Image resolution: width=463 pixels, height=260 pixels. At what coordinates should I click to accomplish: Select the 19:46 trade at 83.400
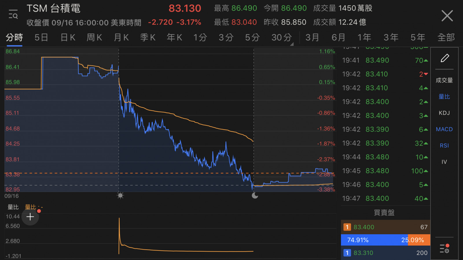point(385,185)
